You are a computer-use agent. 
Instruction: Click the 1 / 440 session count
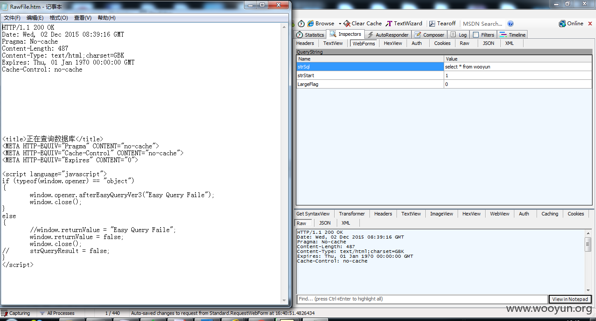113,313
